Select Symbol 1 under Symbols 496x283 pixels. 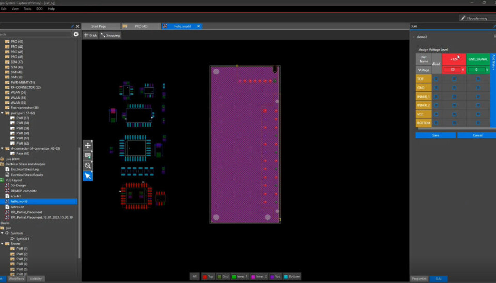pos(23,239)
